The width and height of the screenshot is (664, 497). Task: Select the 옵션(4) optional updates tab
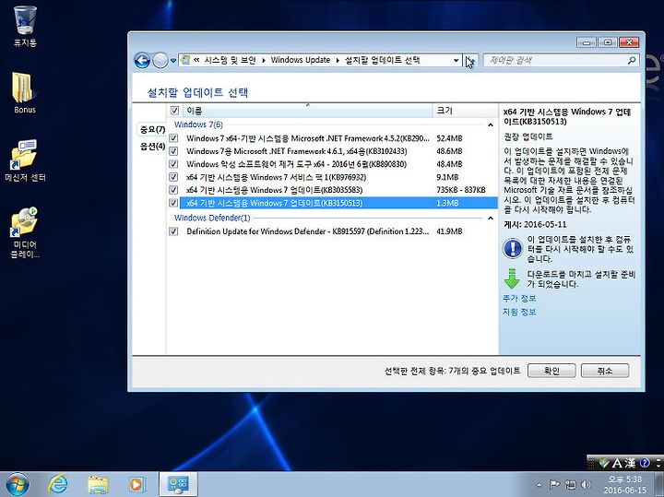point(152,146)
